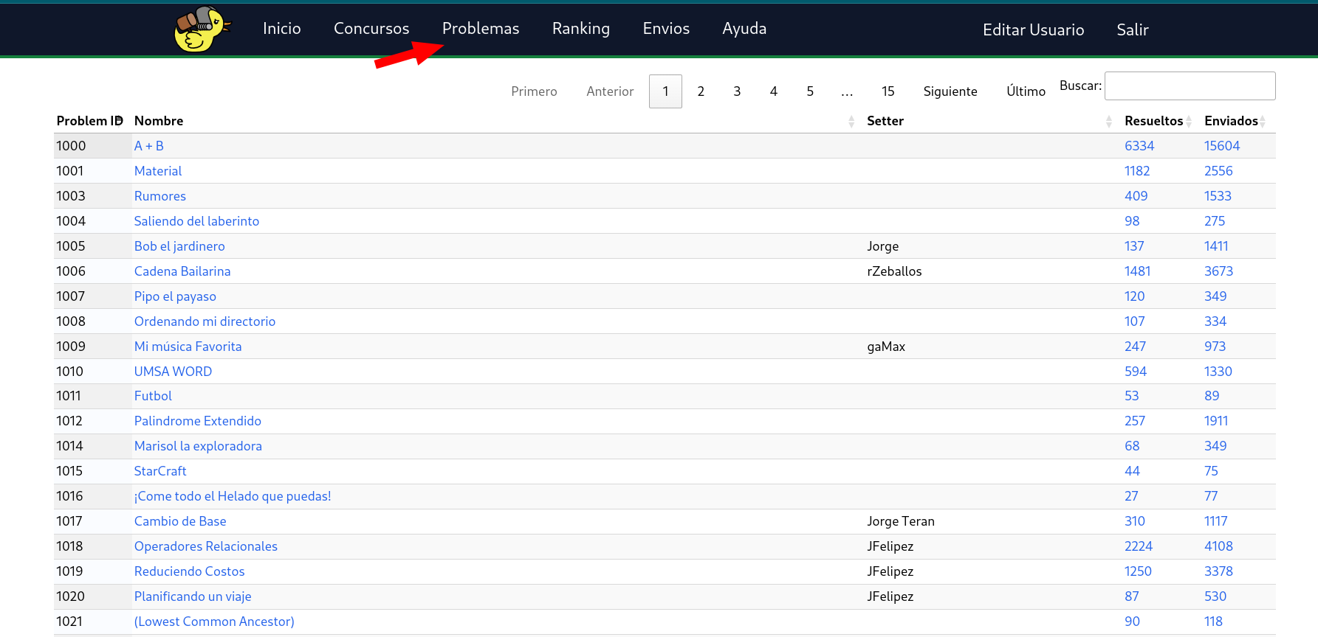Open (Lowest Common Ancestor) problem
Image resolution: width=1318 pixels, height=637 pixels.
point(214,622)
